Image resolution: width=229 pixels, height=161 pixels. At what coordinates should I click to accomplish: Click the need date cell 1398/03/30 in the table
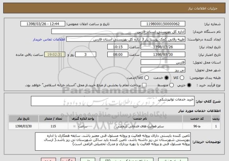pyautogui.click(x=23, y=126)
